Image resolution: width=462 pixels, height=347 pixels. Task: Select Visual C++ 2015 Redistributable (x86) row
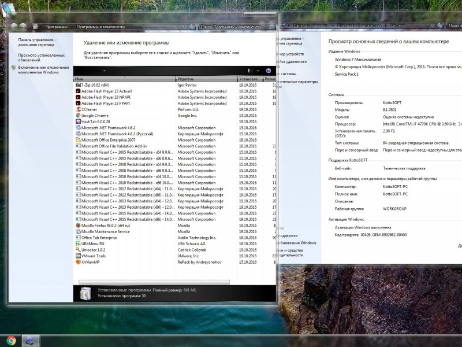(175, 220)
